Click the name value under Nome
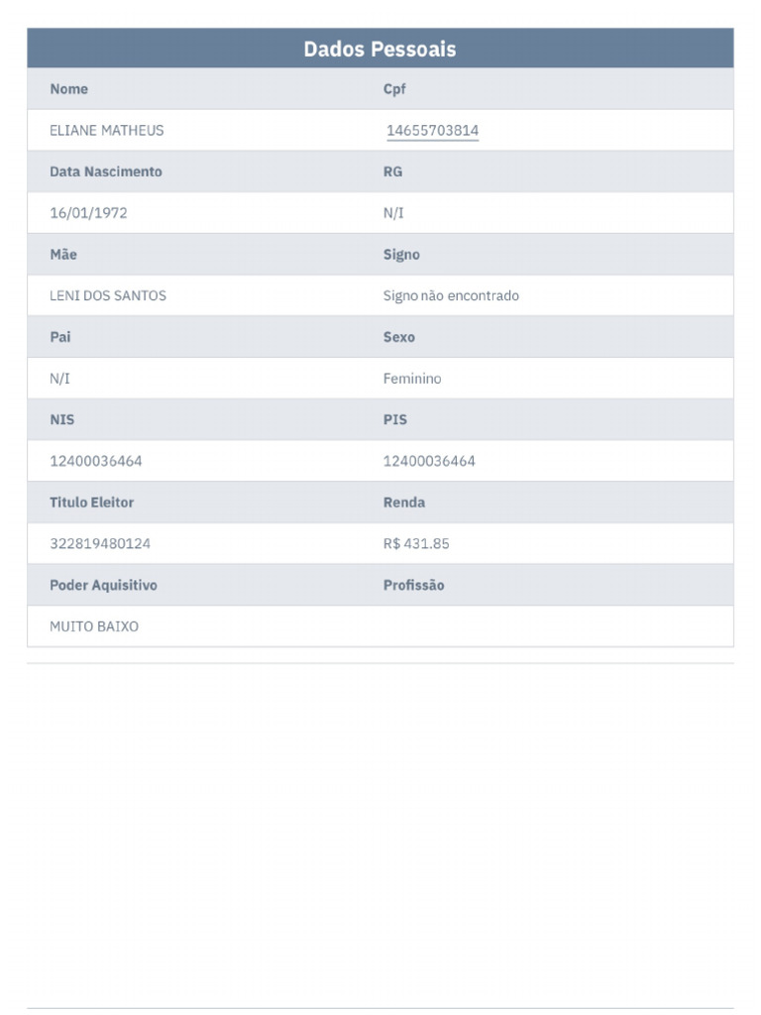The image size is (761, 1015). click(107, 131)
